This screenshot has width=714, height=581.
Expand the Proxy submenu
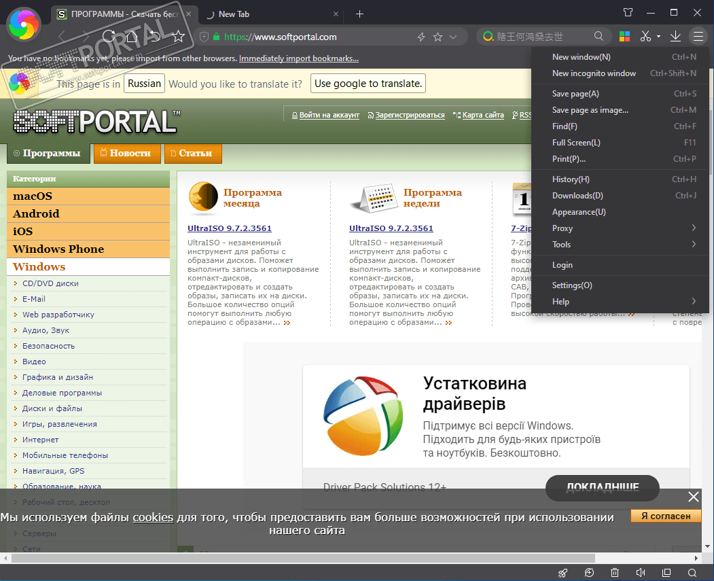click(x=620, y=228)
